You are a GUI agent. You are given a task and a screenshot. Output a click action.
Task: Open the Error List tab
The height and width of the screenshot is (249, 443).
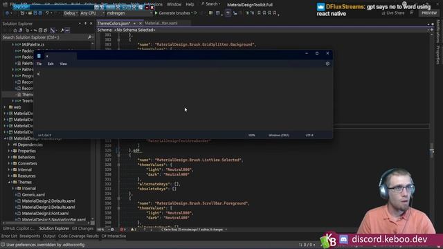click(9, 236)
